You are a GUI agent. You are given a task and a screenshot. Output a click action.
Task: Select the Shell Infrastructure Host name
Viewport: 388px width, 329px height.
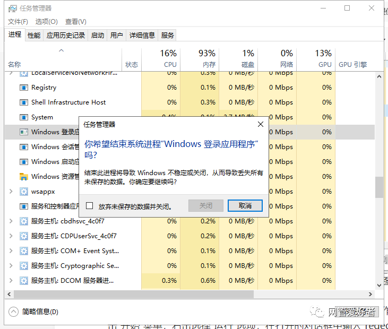click(68, 102)
